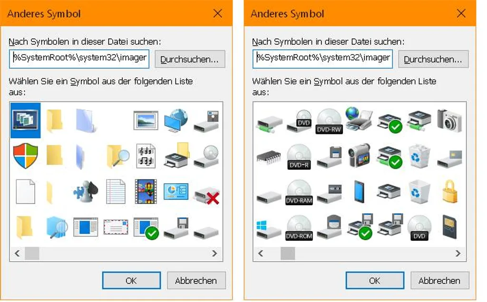
Task: Pick the chess pieces game icon
Action: click(x=86, y=191)
